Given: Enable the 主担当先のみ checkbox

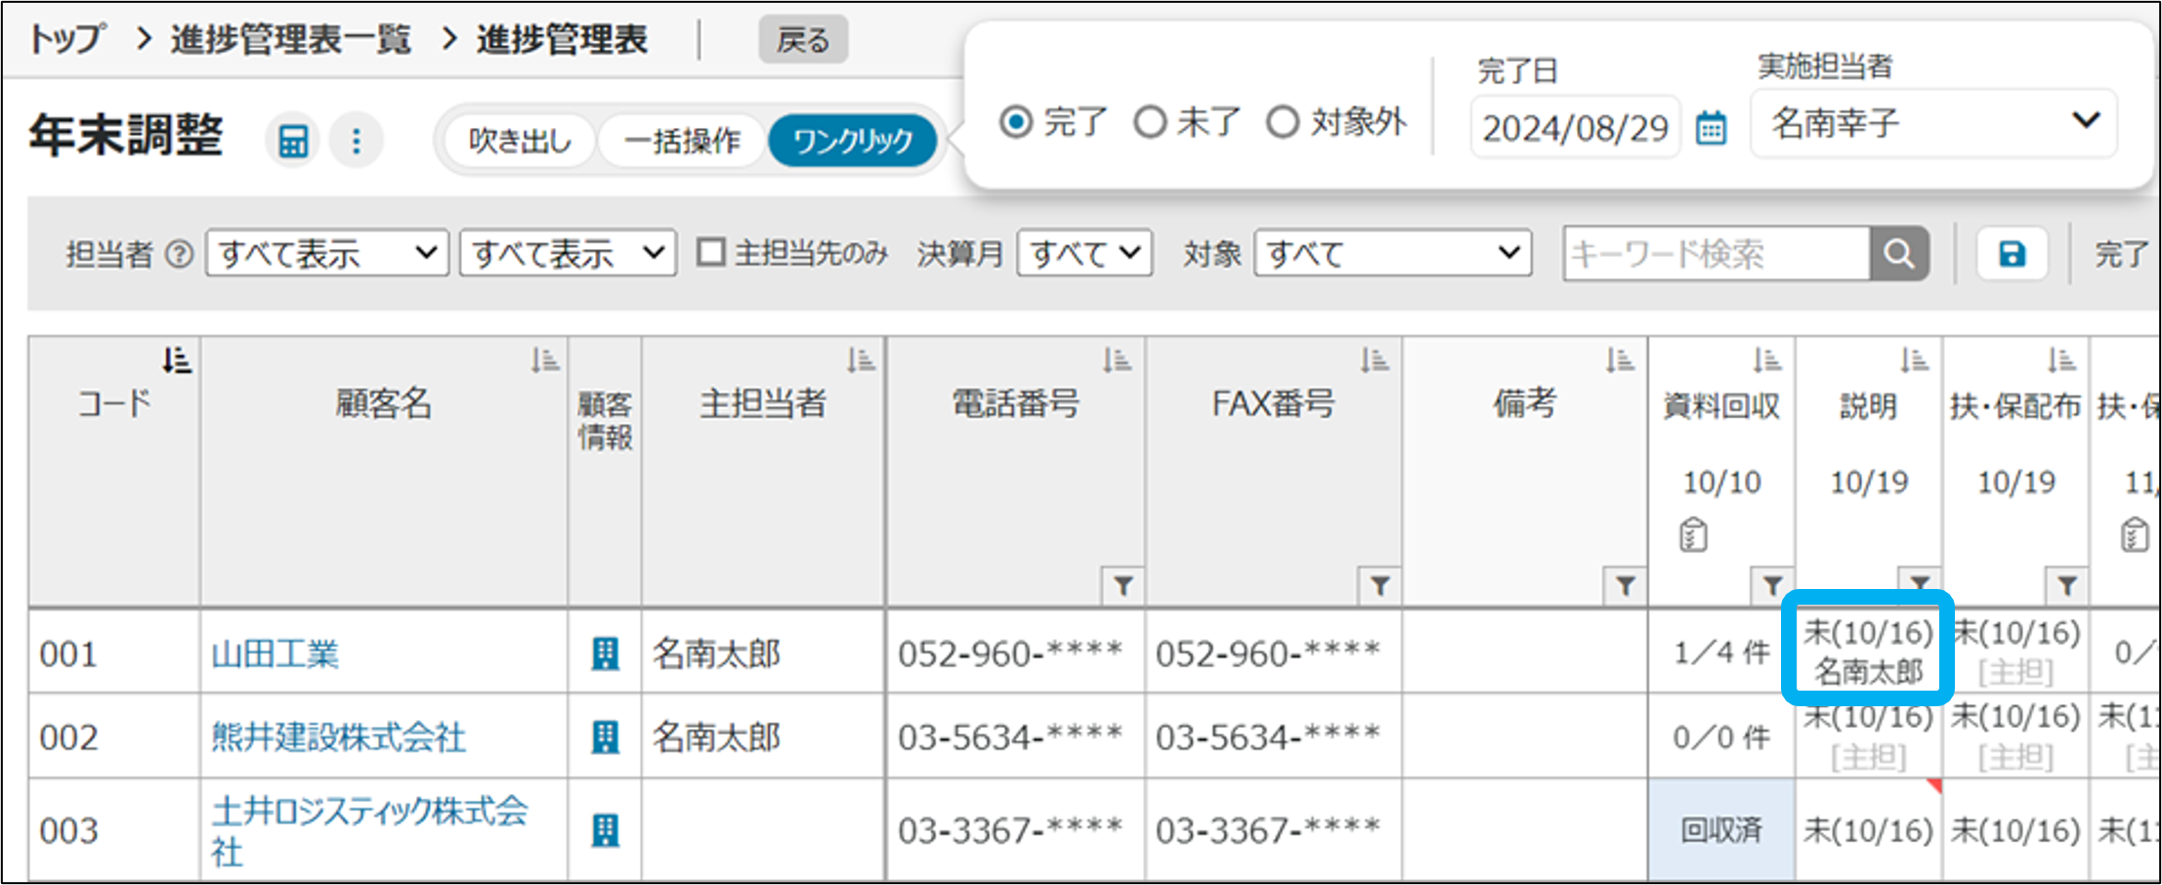Looking at the screenshot, I should click(x=711, y=253).
